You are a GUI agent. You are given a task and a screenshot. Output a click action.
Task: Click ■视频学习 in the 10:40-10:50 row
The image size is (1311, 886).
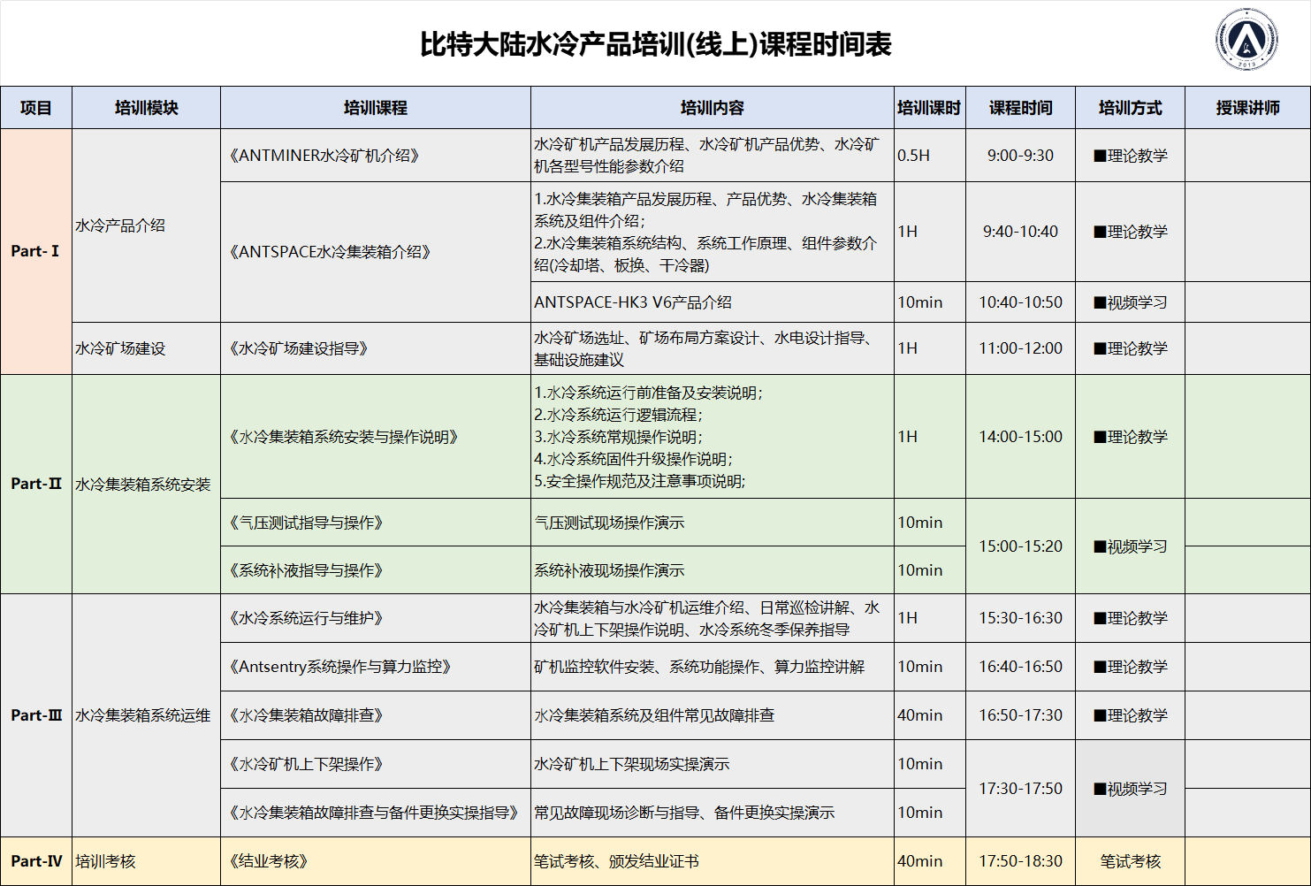coord(1131,302)
